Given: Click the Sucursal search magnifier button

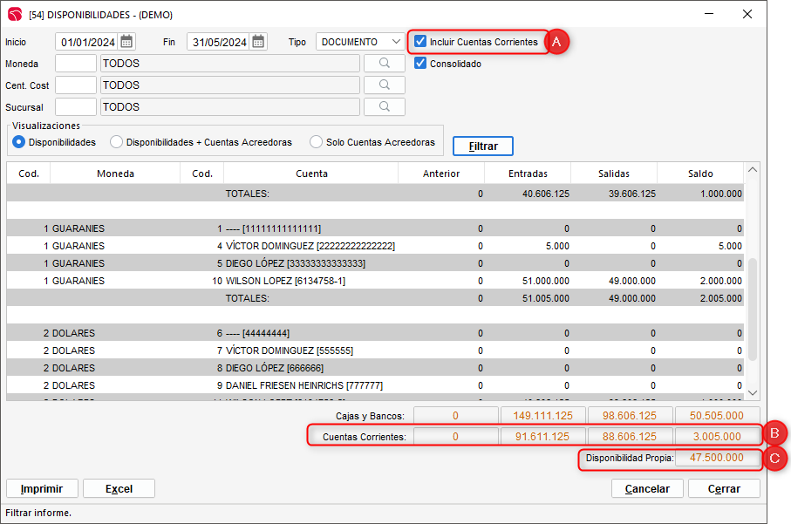Looking at the screenshot, I should tap(384, 107).
